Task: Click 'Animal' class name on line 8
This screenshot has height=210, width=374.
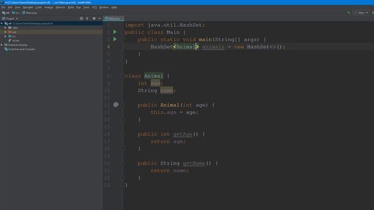Action: (154, 76)
